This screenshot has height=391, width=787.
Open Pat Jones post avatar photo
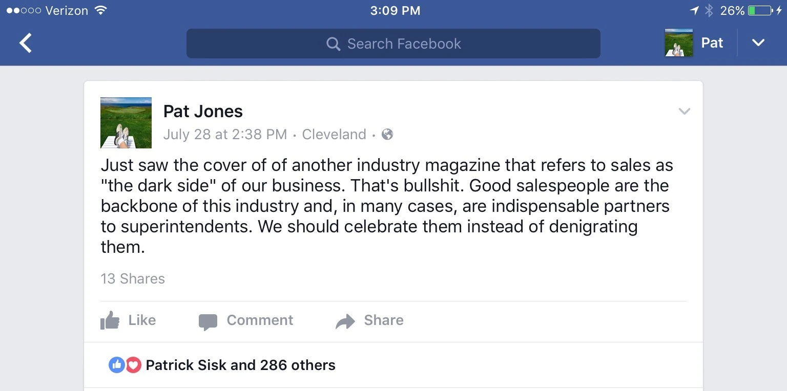click(x=126, y=123)
